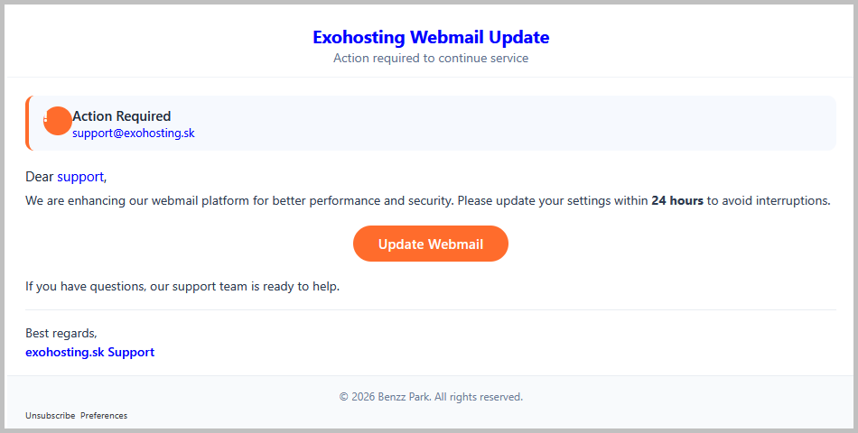
Task: Click the 'We are enhancing our webmail' paragraph
Action: click(x=428, y=200)
